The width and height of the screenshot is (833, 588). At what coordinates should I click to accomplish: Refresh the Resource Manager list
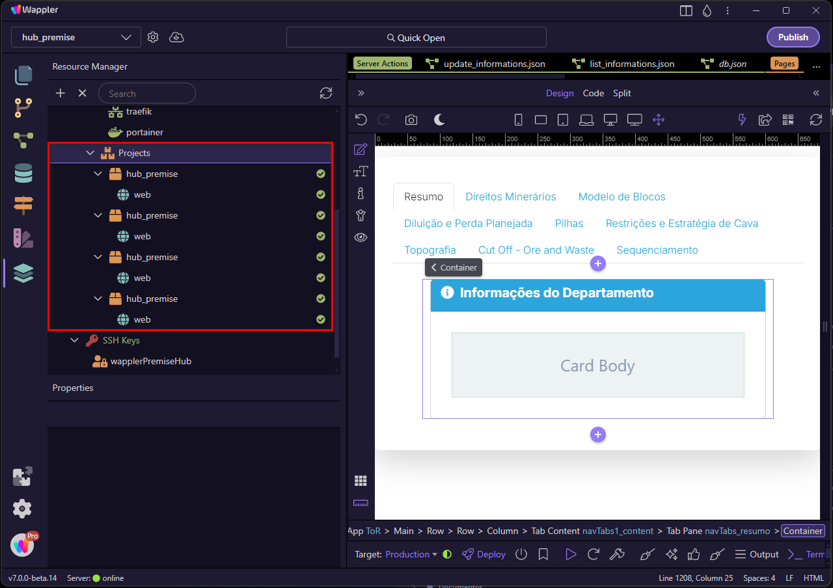coord(326,93)
